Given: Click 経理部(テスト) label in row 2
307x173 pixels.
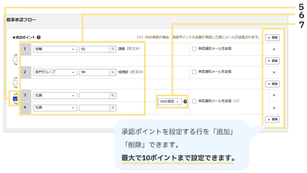Looking at the screenshot, I should point(131,72).
